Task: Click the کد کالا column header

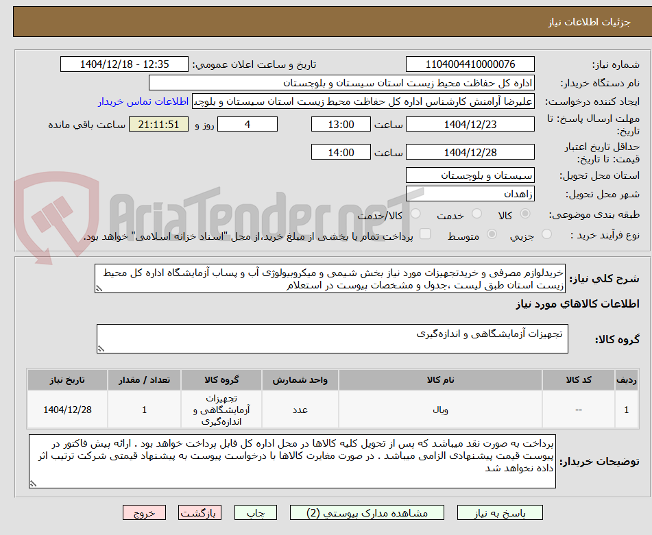Action: (579, 380)
